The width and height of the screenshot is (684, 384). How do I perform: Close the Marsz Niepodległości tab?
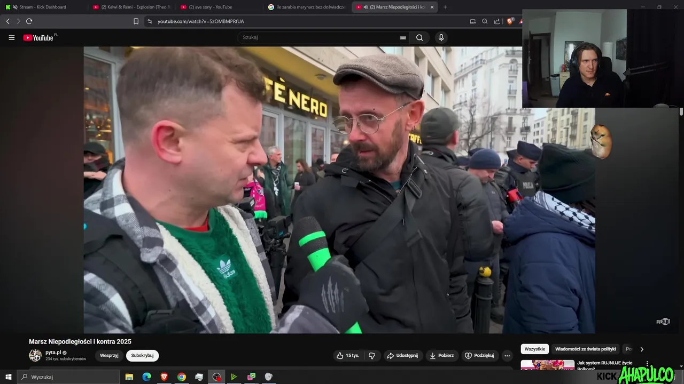[x=432, y=7]
